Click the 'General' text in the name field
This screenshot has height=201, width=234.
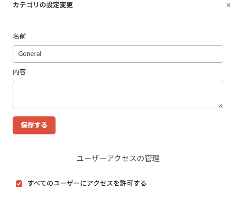point(30,54)
